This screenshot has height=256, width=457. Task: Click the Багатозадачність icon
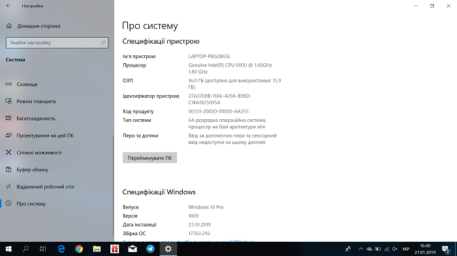point(8,118)
